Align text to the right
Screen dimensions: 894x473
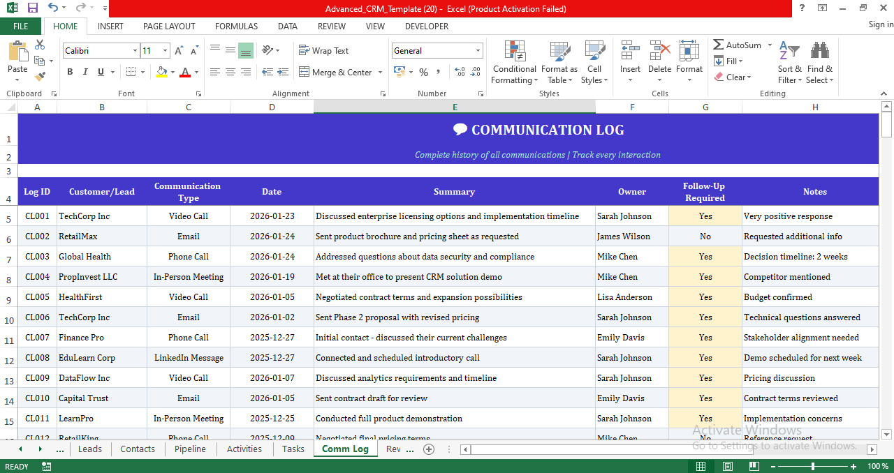point(246,72)
